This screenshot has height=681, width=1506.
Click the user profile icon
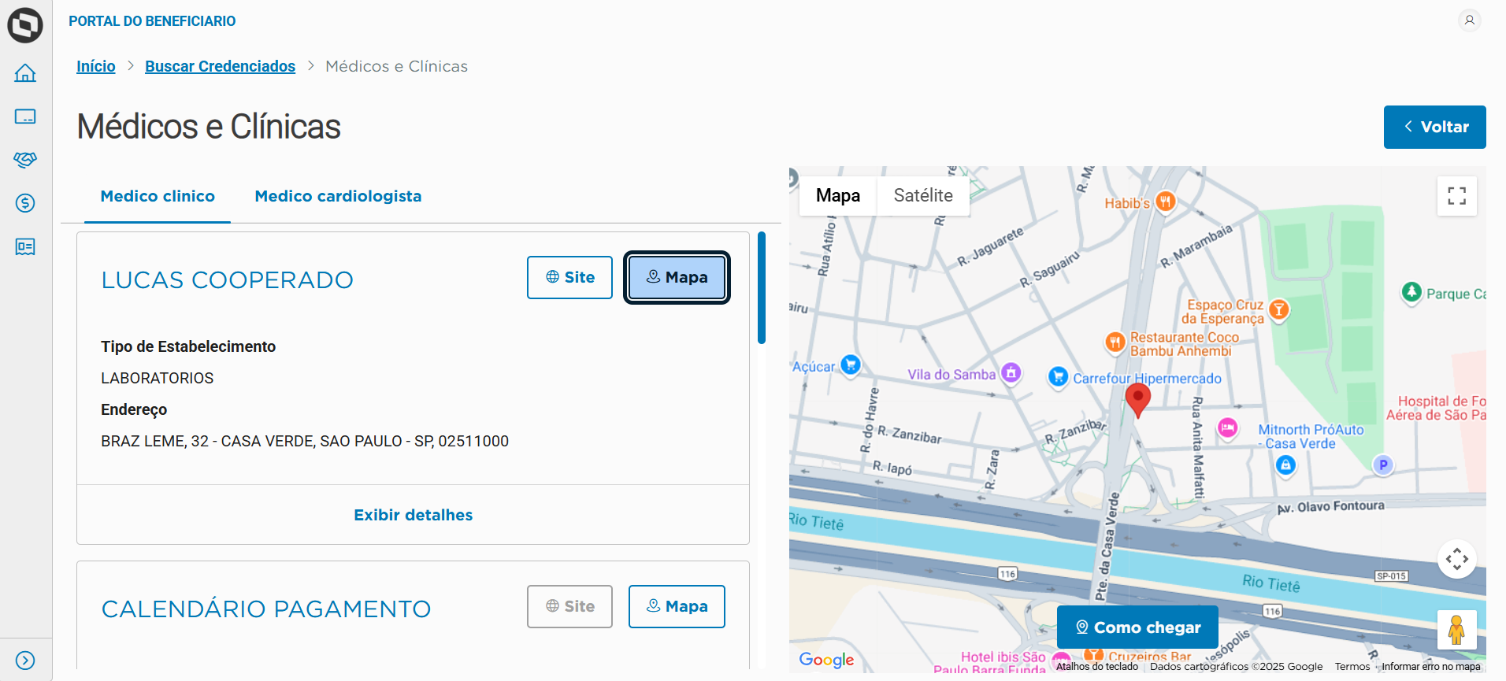pos(1469,20)
